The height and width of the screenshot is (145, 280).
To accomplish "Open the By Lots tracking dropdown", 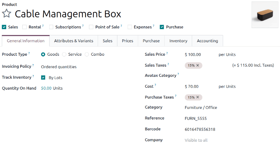I will [x=55, y=78].
